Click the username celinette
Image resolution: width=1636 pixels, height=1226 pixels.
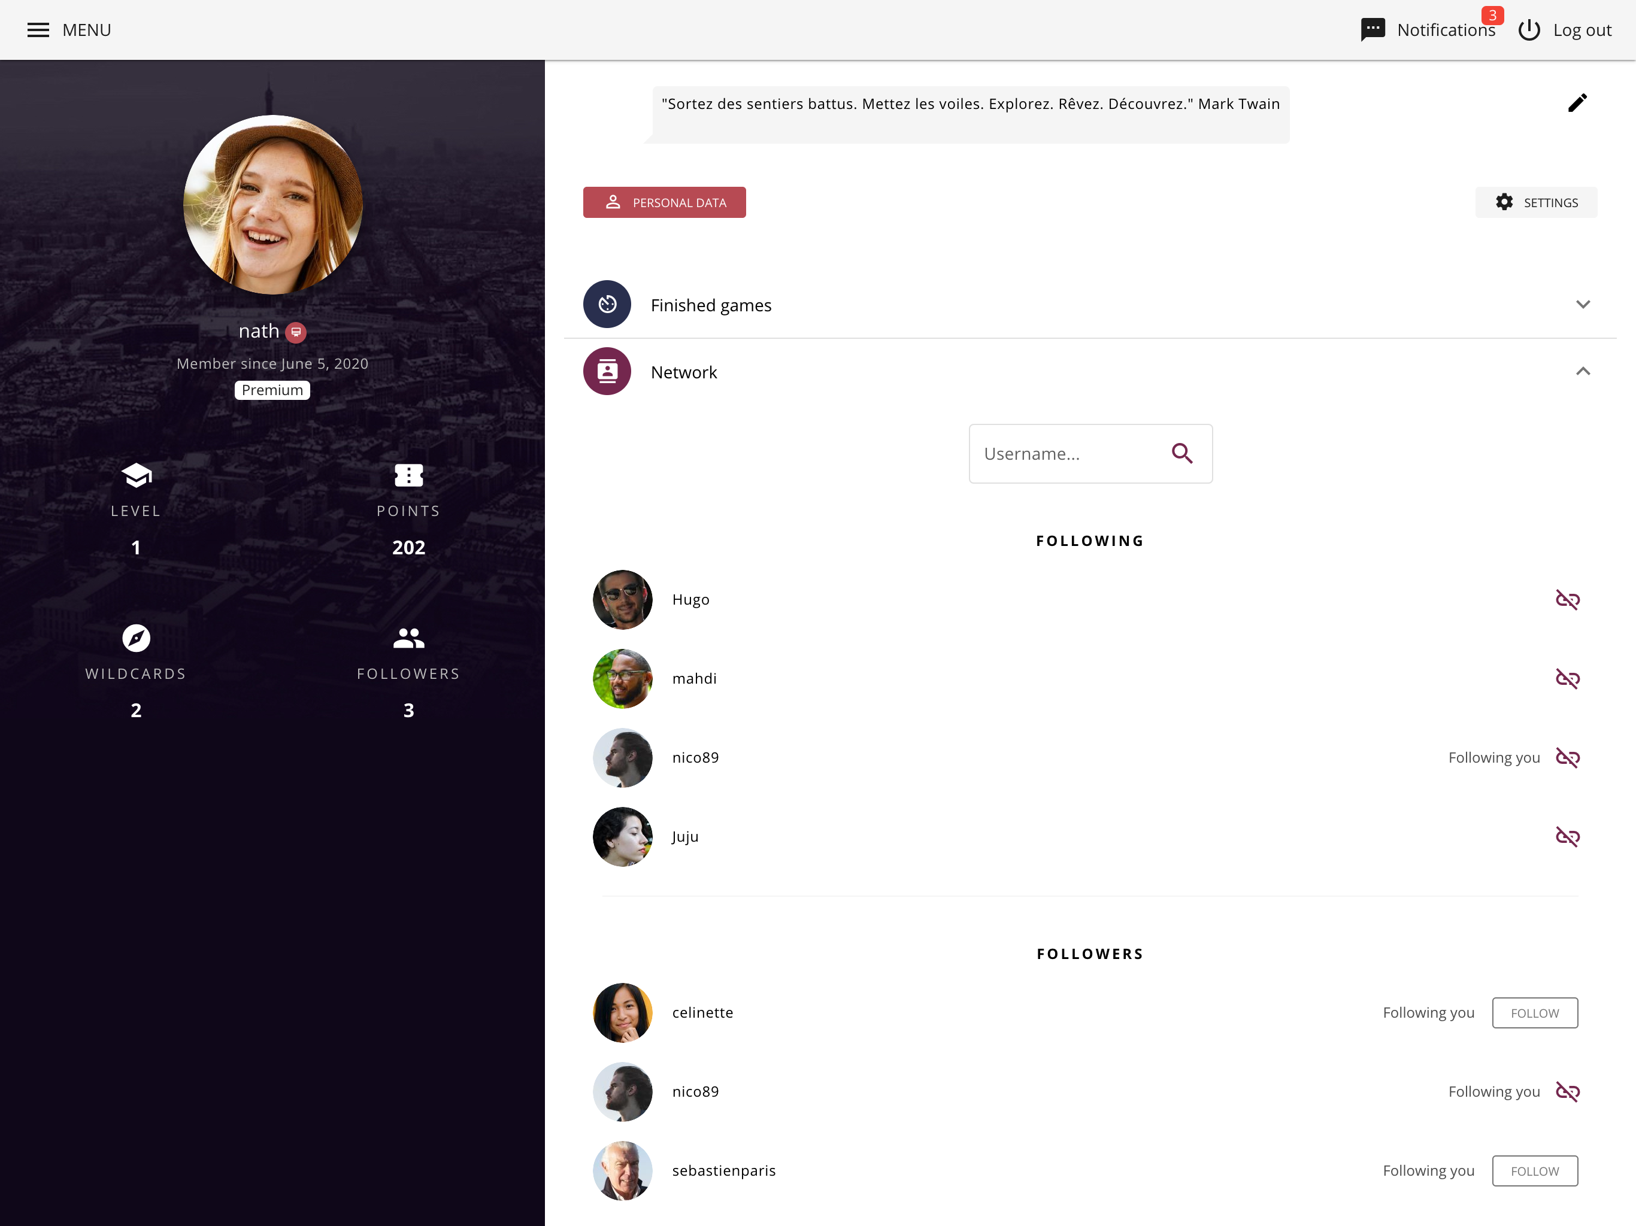coord(702,1013)
